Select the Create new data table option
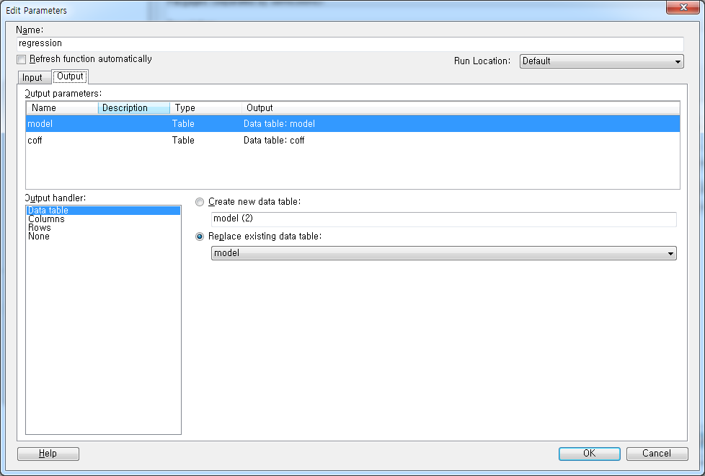This screenshot has width=705, height=476. pyautogui.click(x=200, y=202)
